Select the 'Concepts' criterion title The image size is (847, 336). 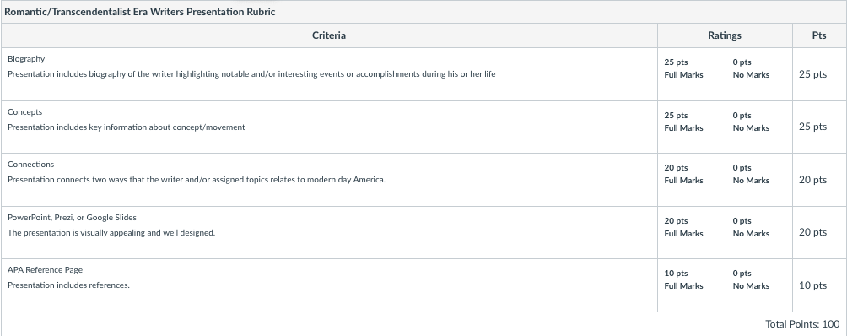coord(24,111)
